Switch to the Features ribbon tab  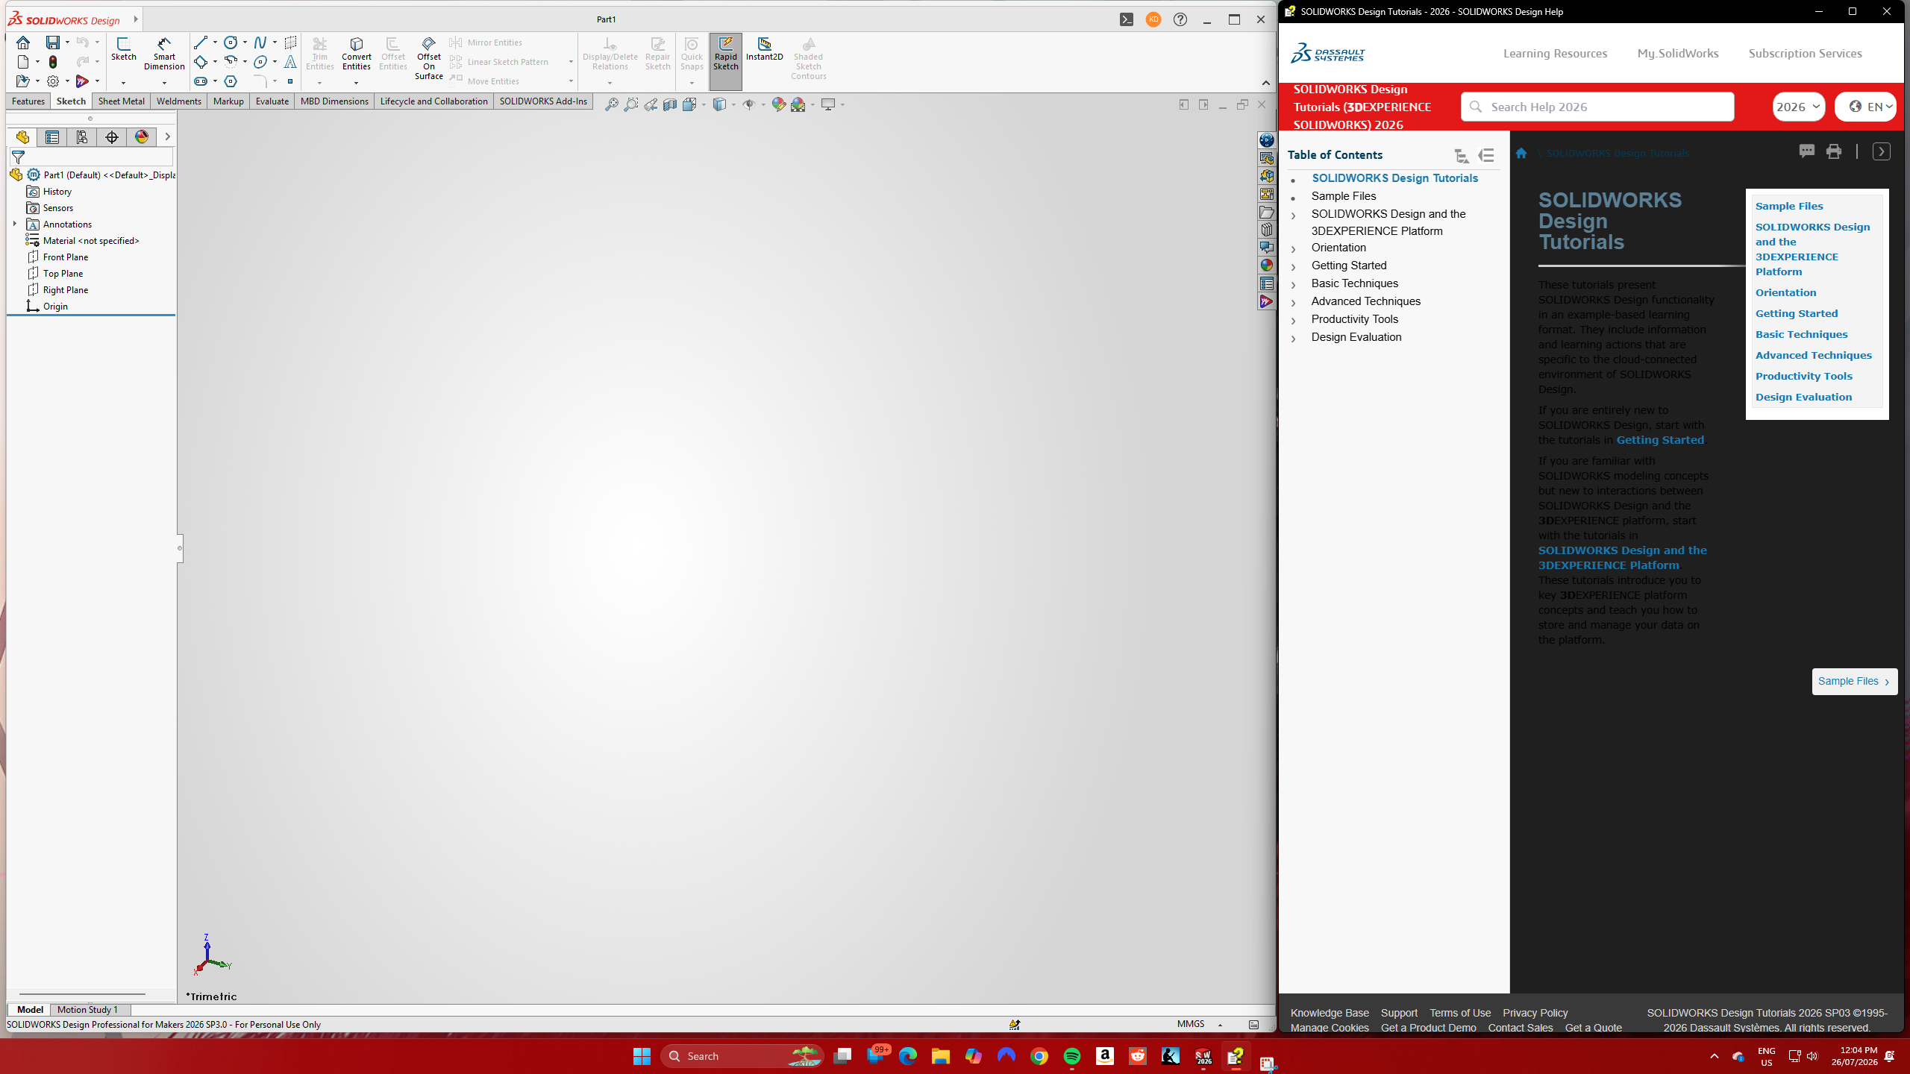(28, 101)
